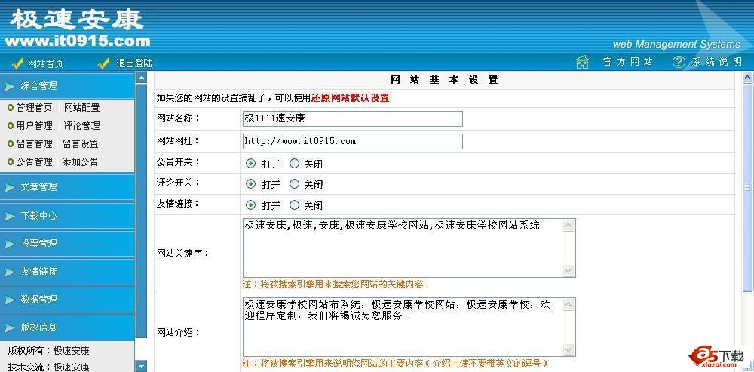Viewport: 754px width, 372px height.
Task: Click the 网站关键字 textarea scroll up arrow
Action: 569,226
